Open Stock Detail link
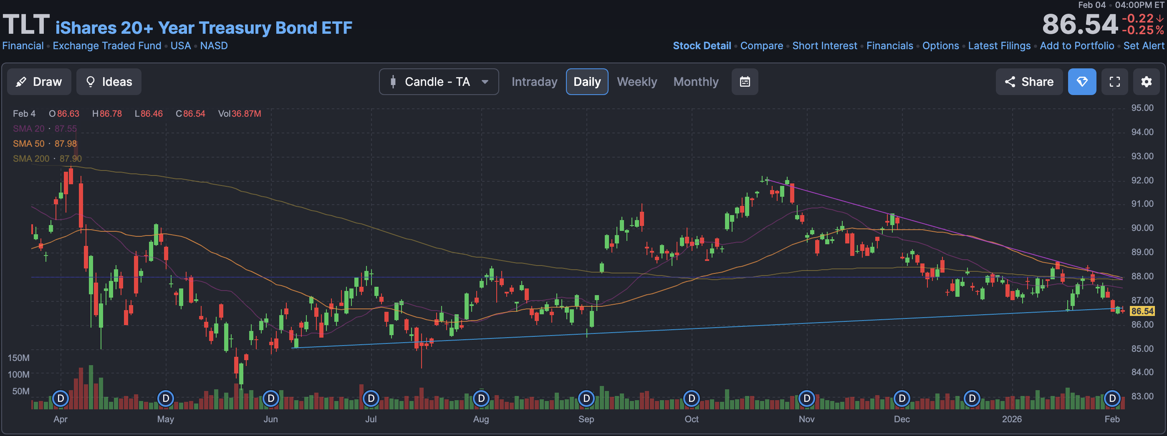The height and width of the screenshot is (436, 1167). (x=702, y=46)
